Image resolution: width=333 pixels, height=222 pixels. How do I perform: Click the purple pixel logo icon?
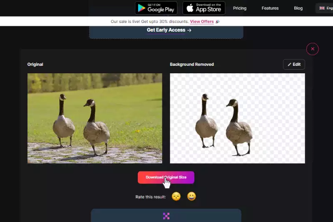[x=166, y=216]
